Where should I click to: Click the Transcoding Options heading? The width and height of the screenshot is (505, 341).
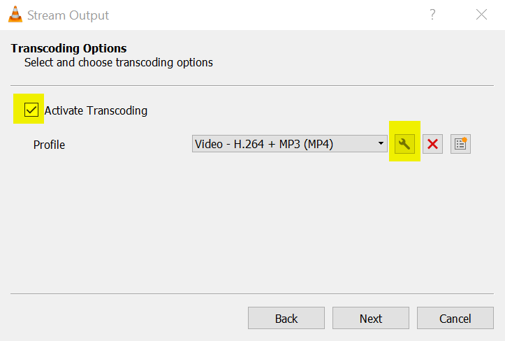pyautogui.click(x=68, y=48)
